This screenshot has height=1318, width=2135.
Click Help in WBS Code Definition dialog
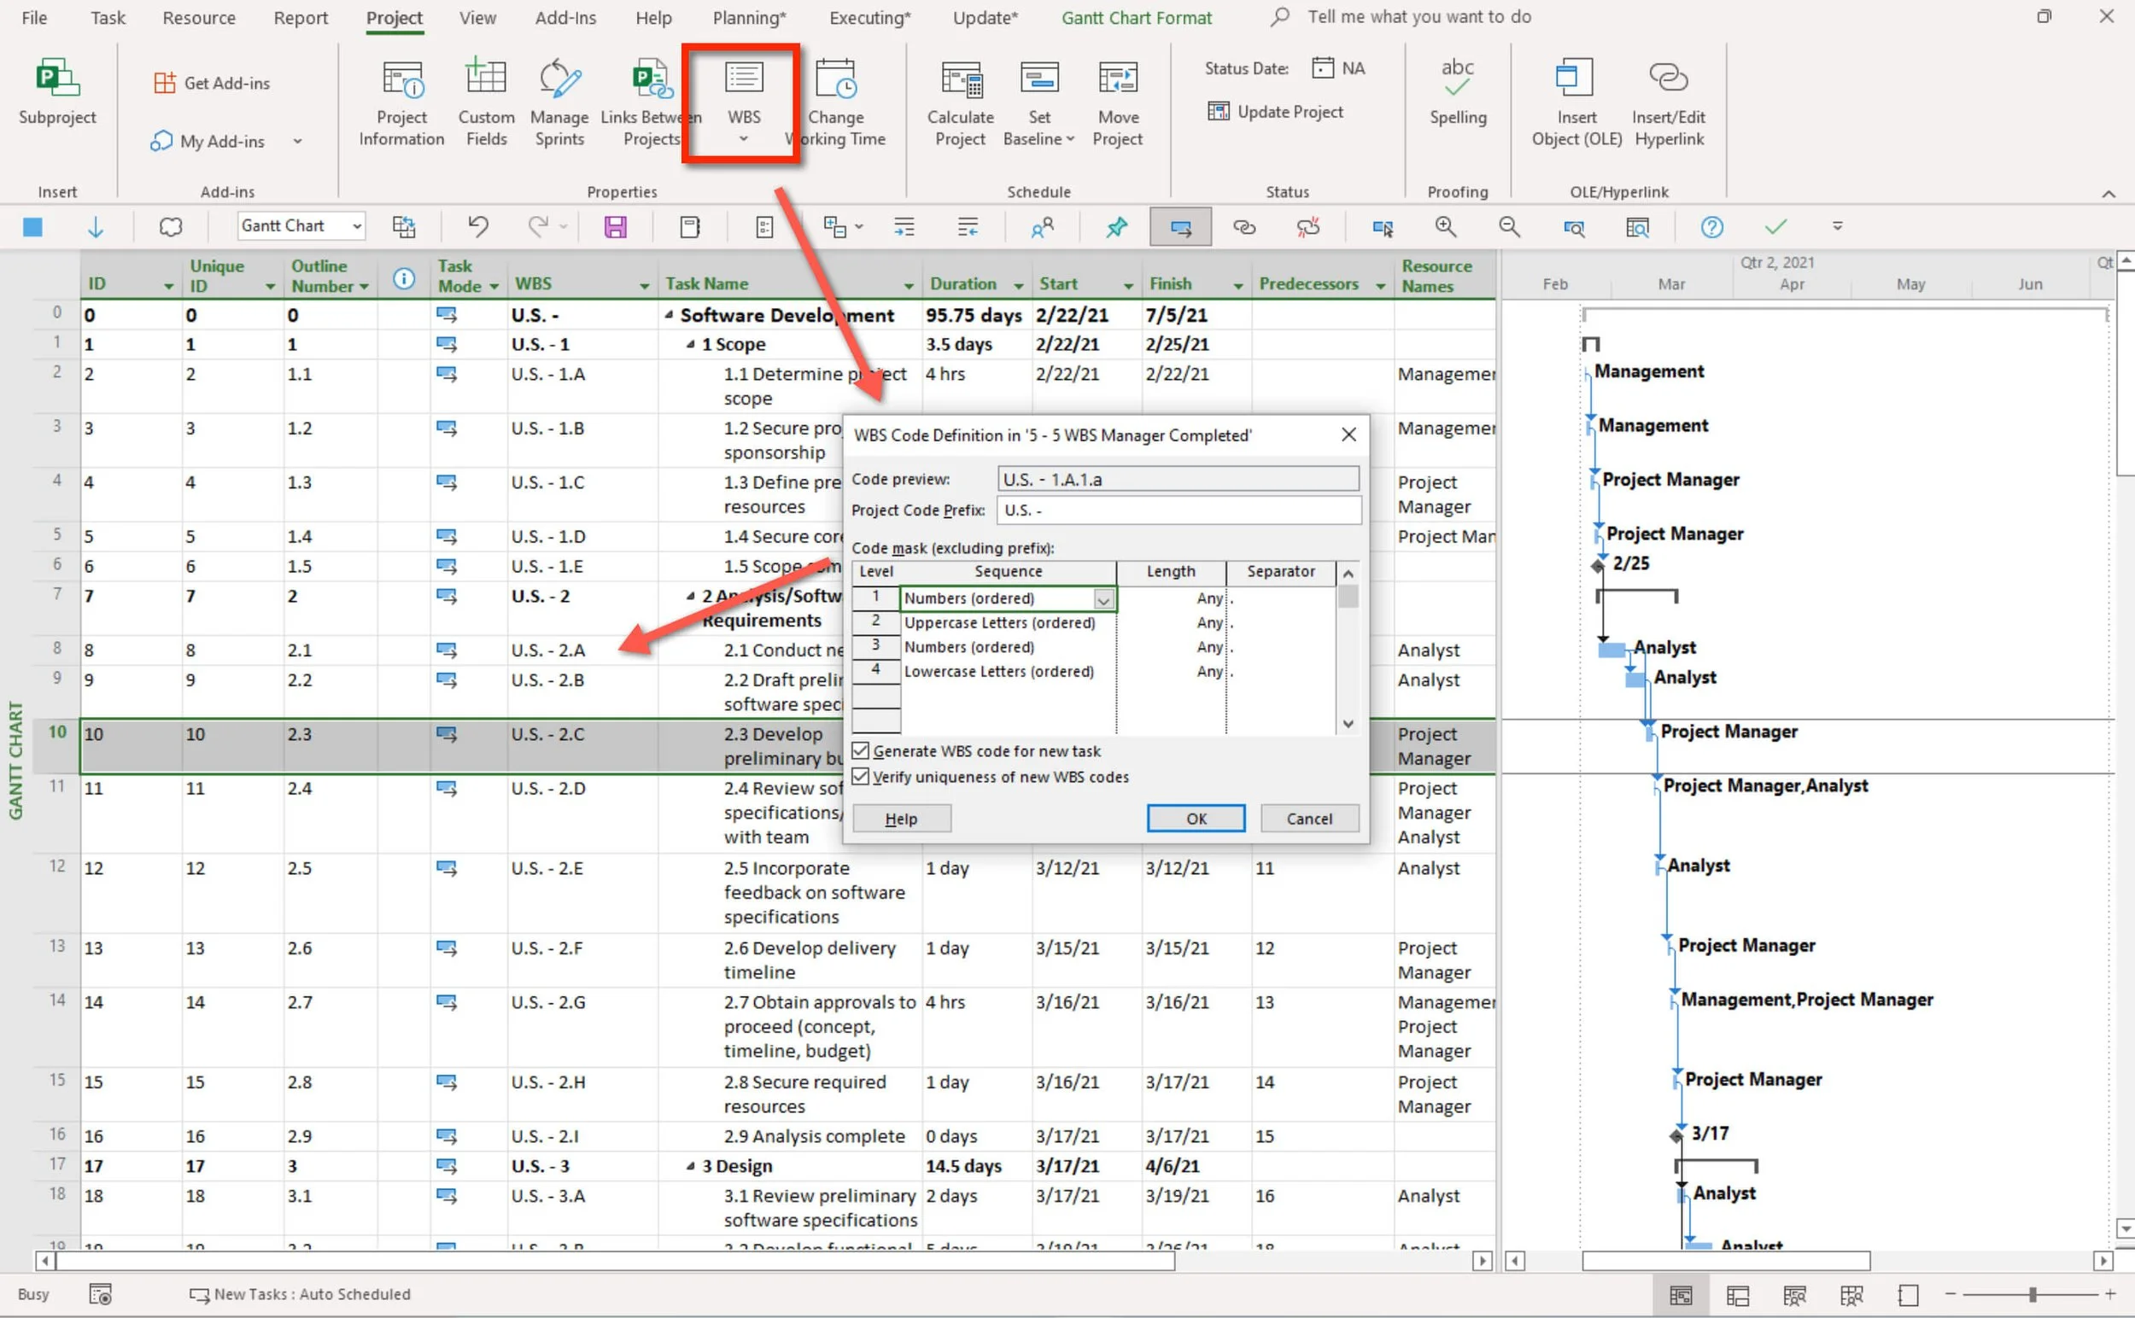pyautogui.click(x=901, y=819)
